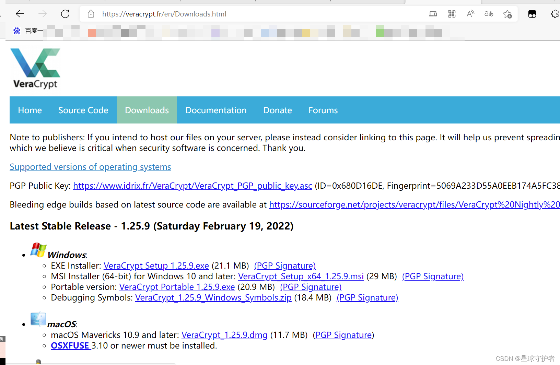Image resolution: width=560 pixels, height=365 pixels.
Task: Open the Home nav tab
Action: 30,110
